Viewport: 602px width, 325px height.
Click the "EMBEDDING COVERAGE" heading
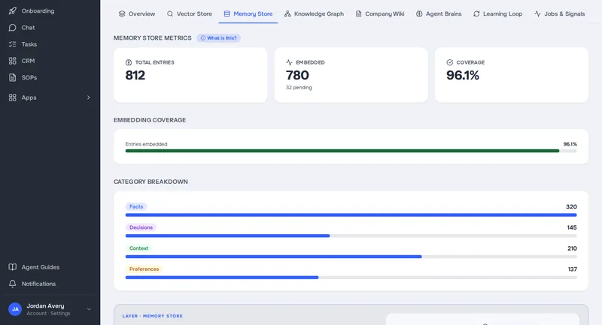tap(150, 120)
